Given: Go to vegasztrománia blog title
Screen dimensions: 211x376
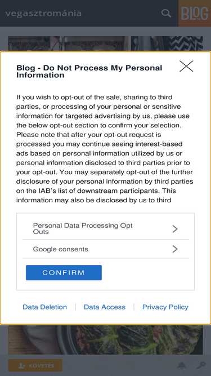Looking at the screenshot, I should [x=43, y=13].
